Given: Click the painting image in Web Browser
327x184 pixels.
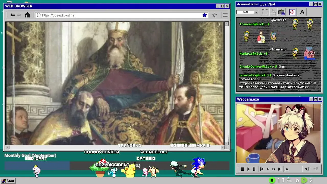Looking at the screenshot, I should (x=114, y=83).
